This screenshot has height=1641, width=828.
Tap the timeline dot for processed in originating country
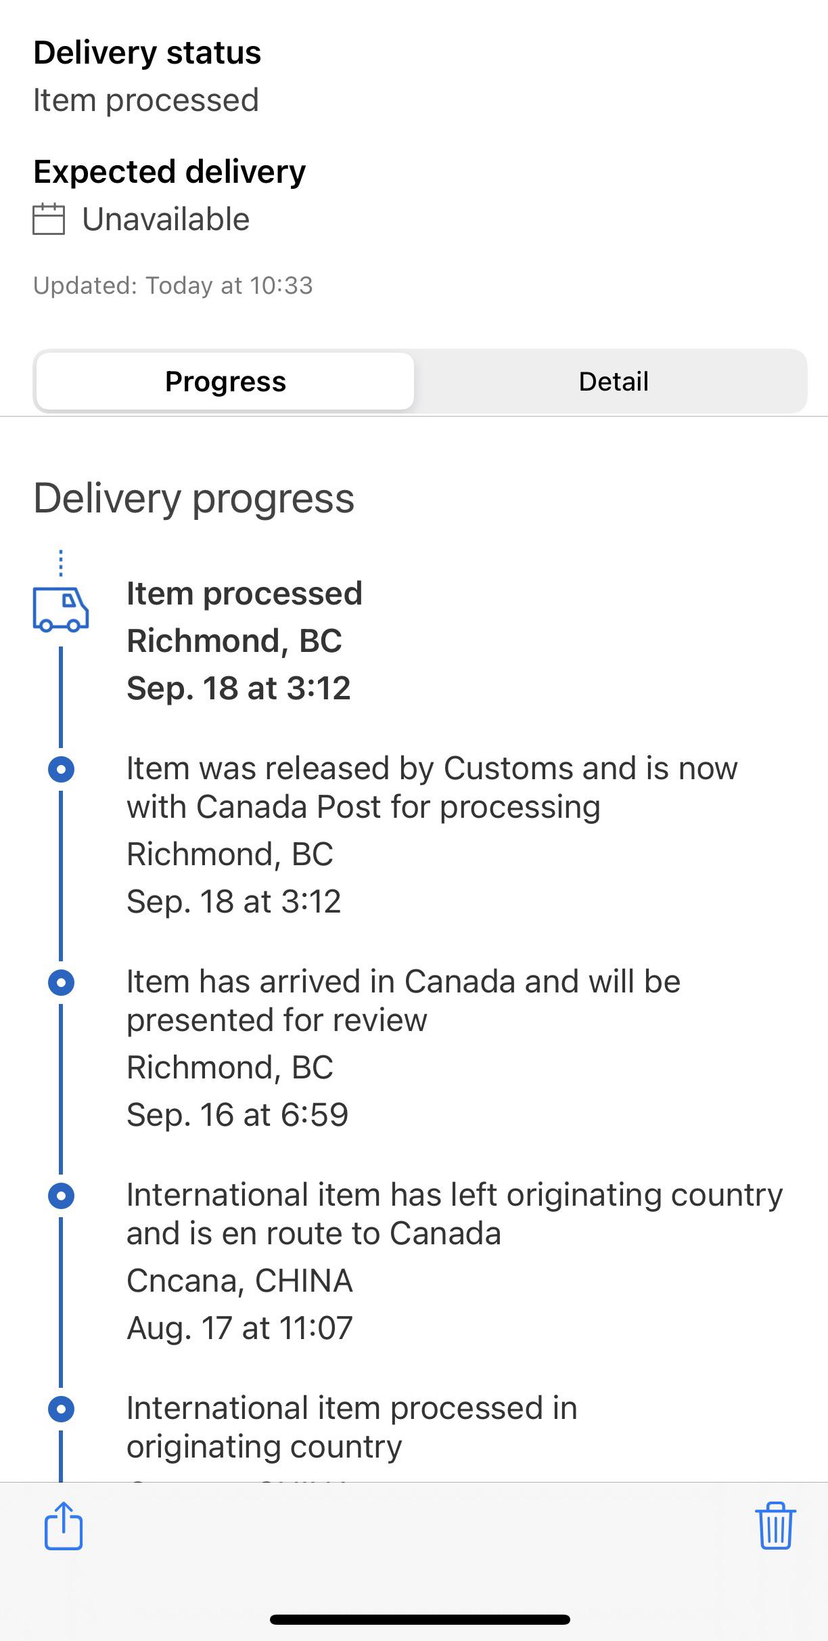point(61,1409)
